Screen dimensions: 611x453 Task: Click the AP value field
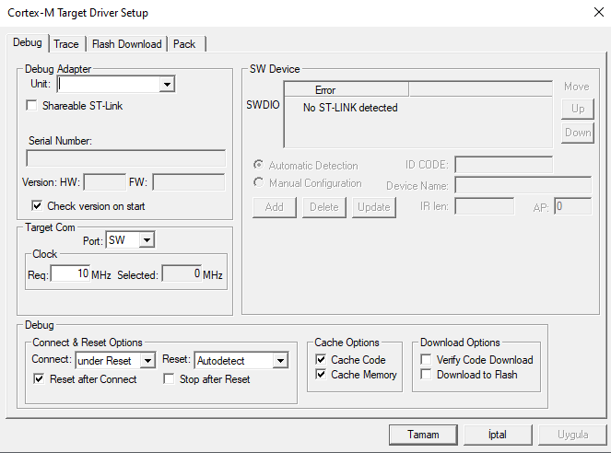pos(573,206)
